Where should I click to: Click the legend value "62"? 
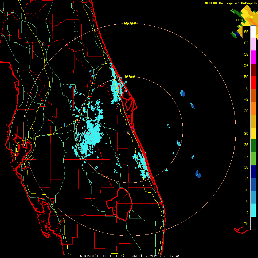pyautogui.click(x=246, y=43)
